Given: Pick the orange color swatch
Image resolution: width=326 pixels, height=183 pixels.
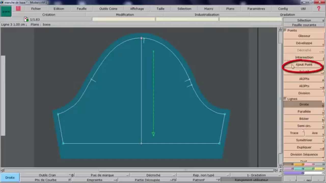Looking at the screenshot, I should pos(299,164).
